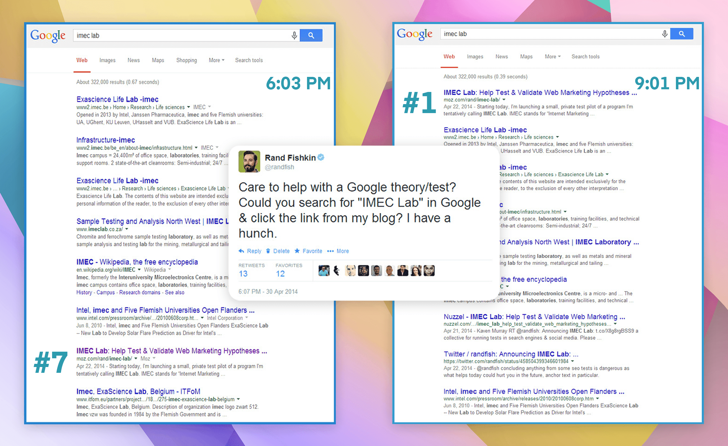Delete the tweet

click(278, 251)
